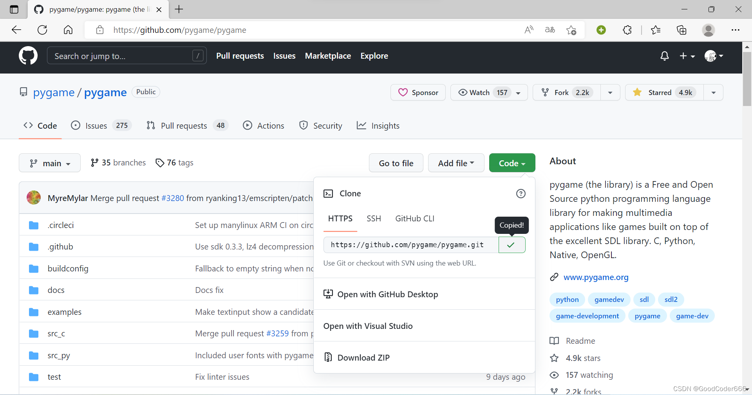Open browser settings three-dots menu
Screen dimensions: 752x395
click(736, 30)
